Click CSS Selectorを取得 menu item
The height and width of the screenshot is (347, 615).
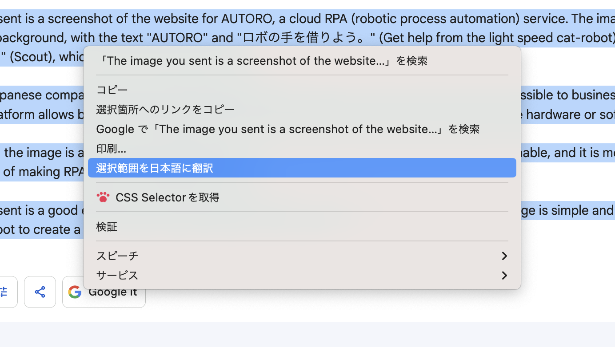302,197
